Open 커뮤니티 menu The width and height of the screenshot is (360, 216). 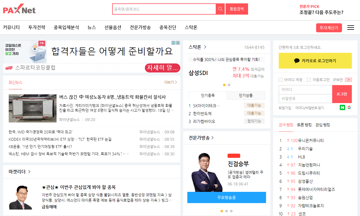pos(12,28)
